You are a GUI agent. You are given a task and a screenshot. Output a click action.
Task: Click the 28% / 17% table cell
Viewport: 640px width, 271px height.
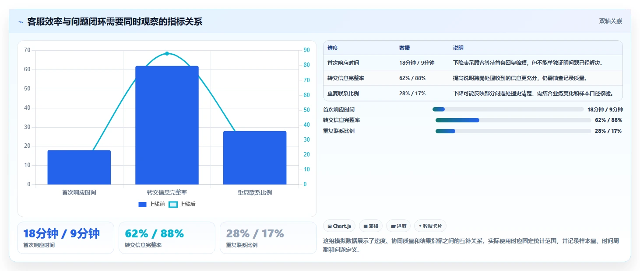click(x=412, y=94)
